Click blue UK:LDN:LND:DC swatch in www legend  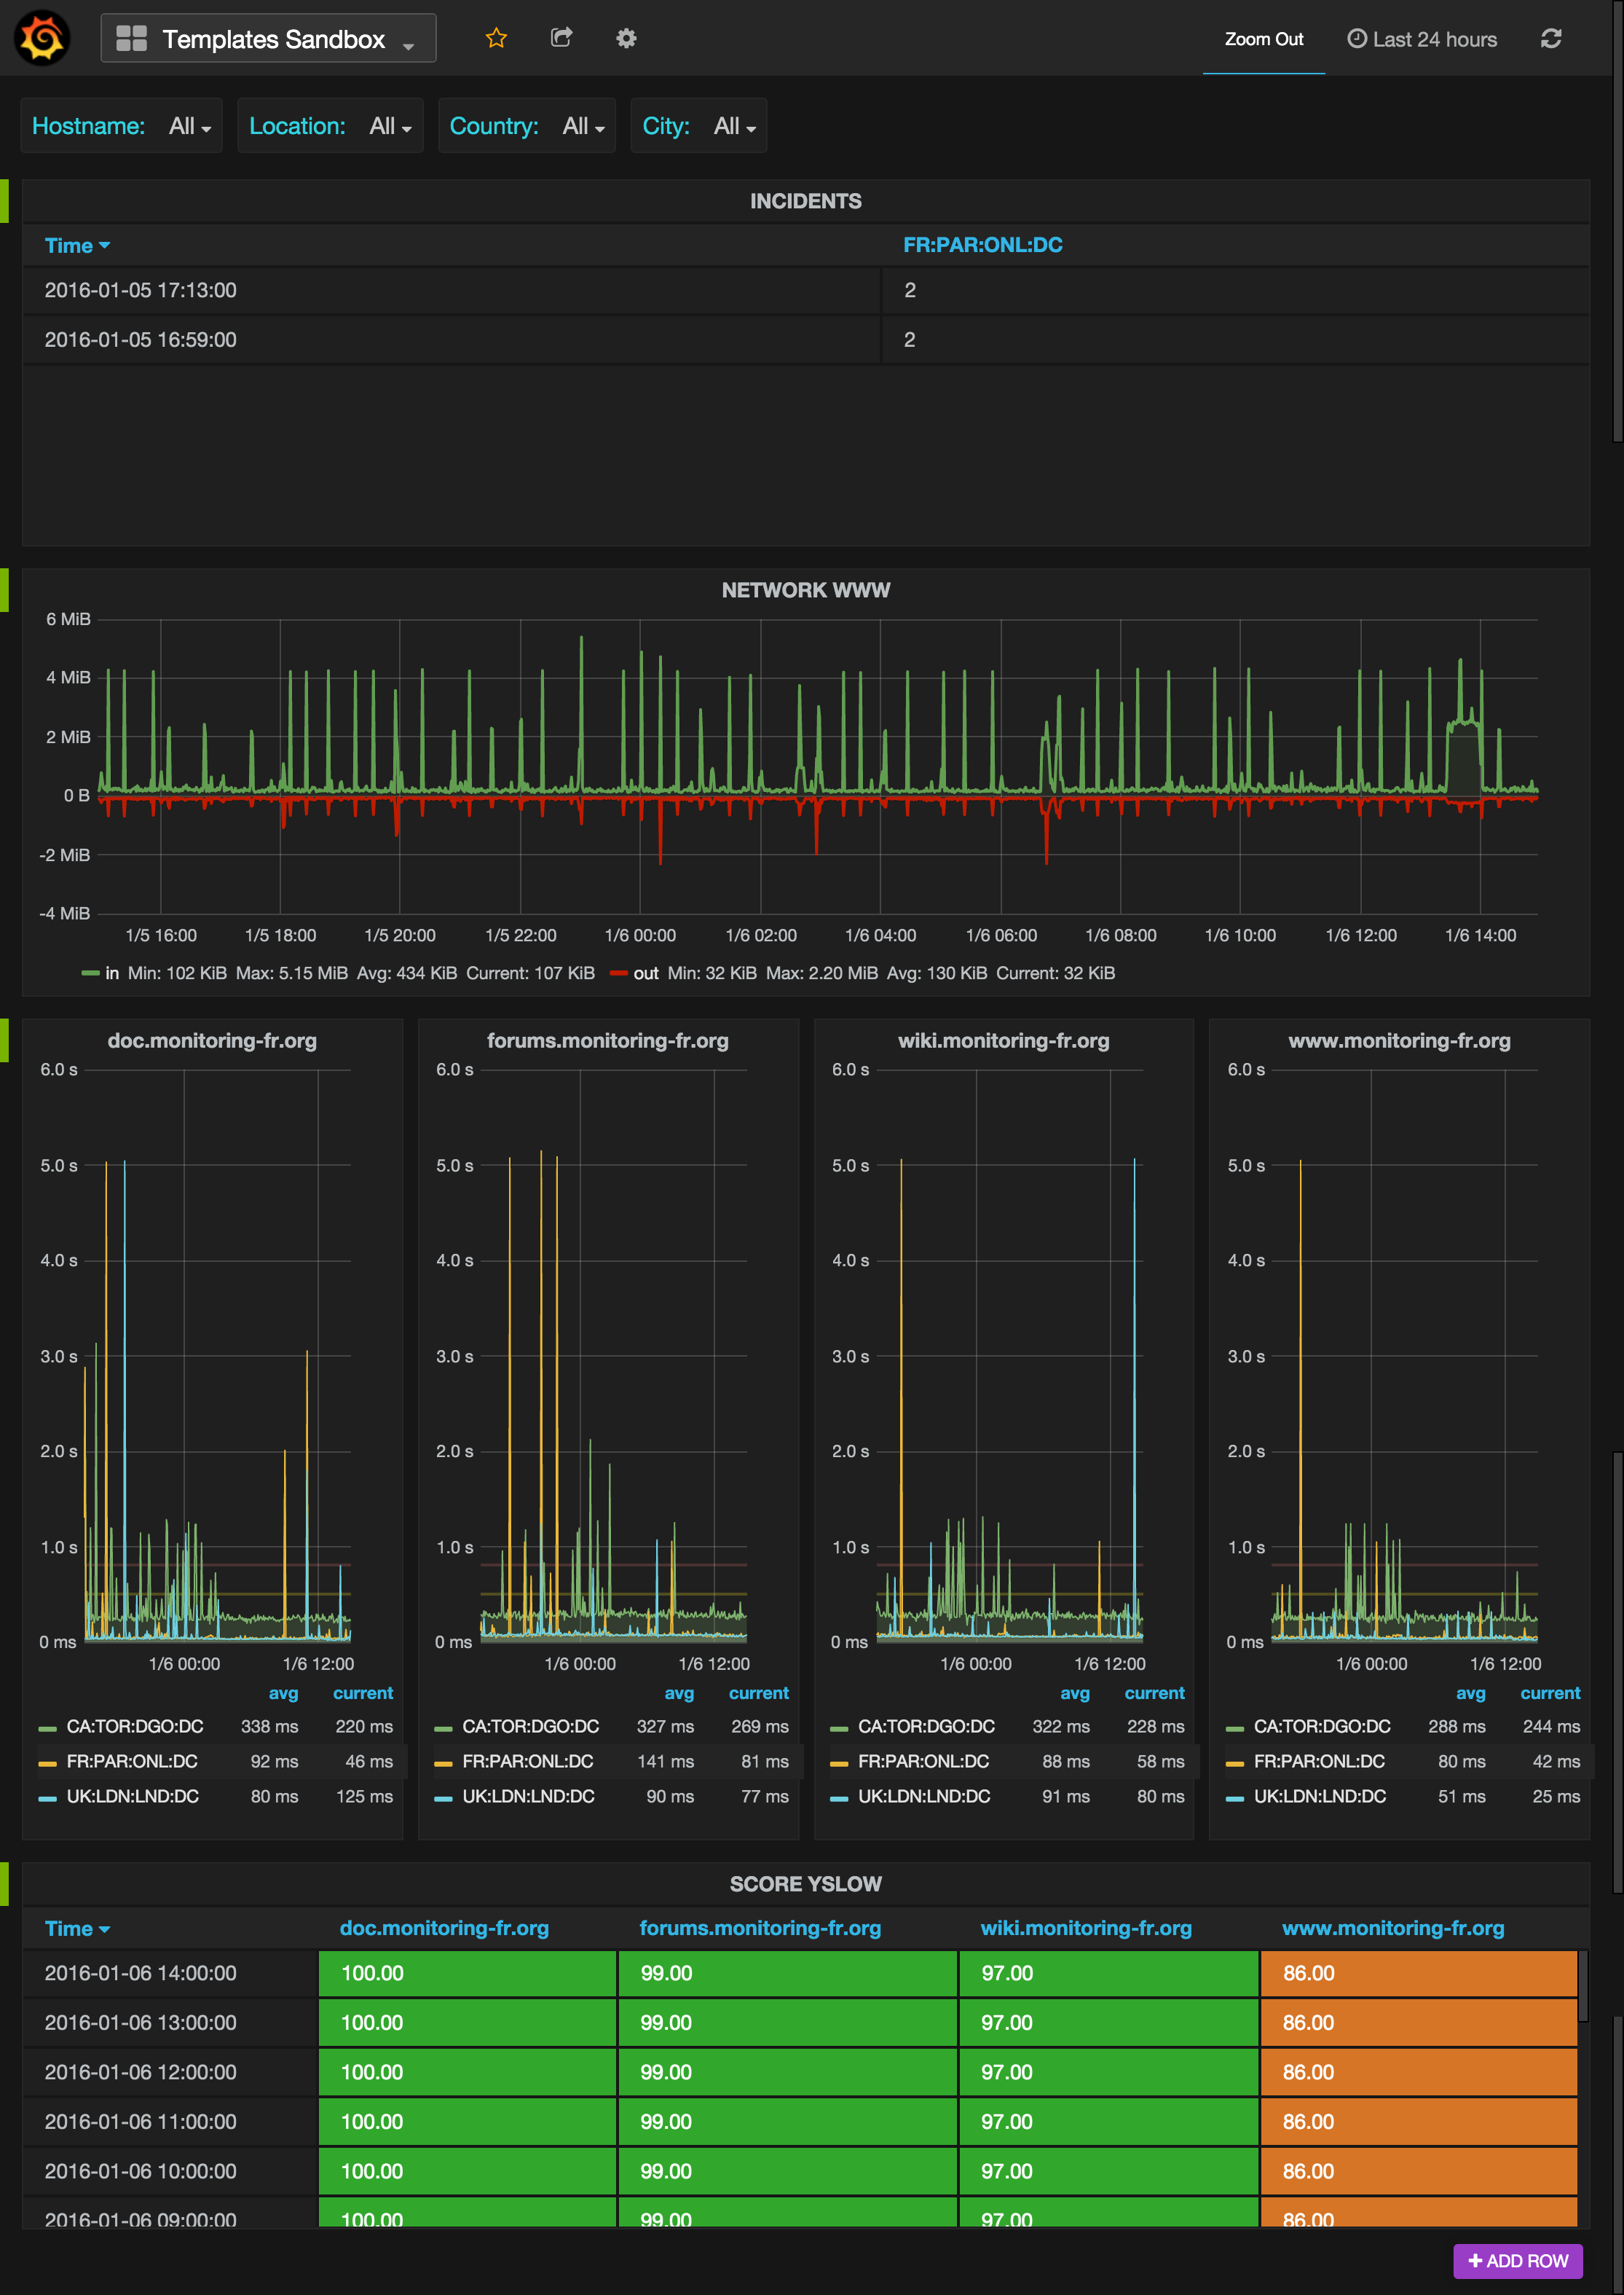click(1235, 1799)
